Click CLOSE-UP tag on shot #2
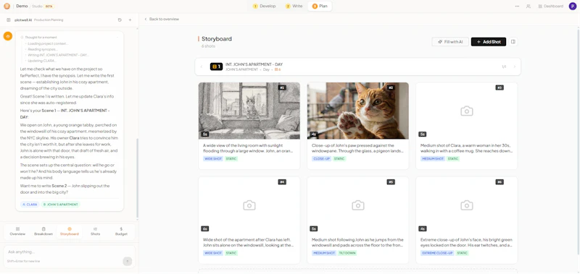 pyautogui.click(x=321, y=159)
